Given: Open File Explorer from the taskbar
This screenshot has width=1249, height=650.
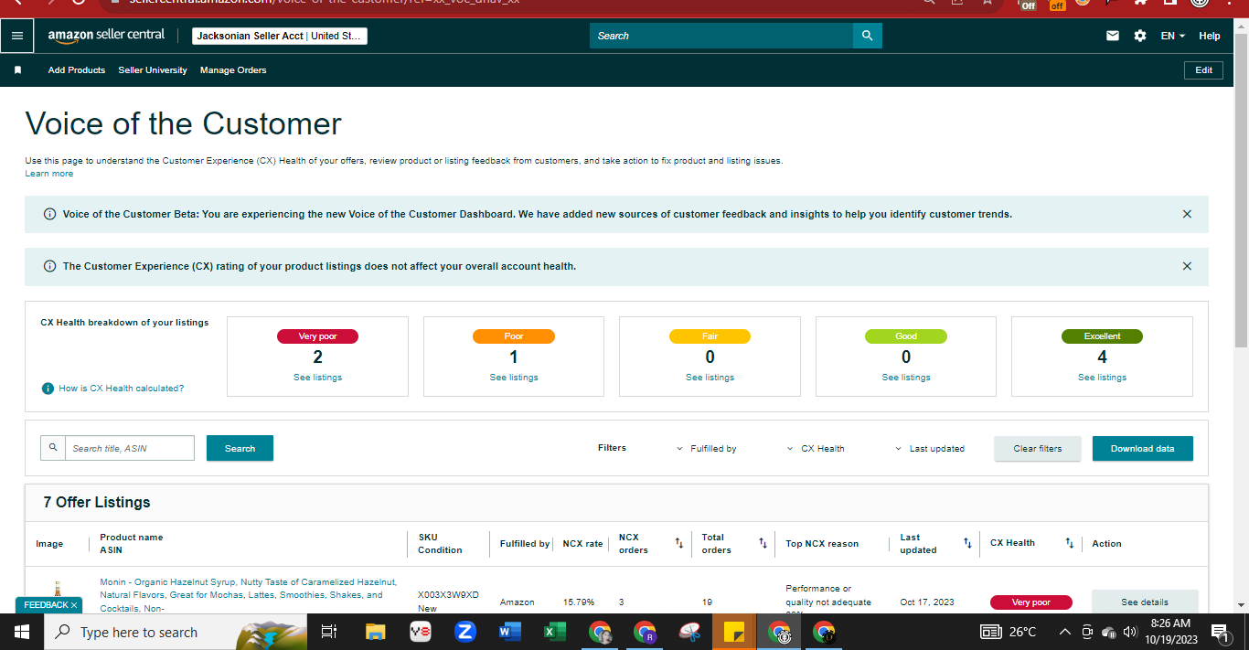Looking at the screenshot, I should pyautogui.click(x=375, y=632).
